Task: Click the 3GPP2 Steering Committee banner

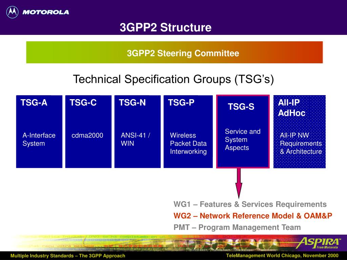Action: [175, 52]
